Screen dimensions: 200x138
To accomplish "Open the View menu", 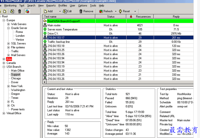I will point(41,6).
